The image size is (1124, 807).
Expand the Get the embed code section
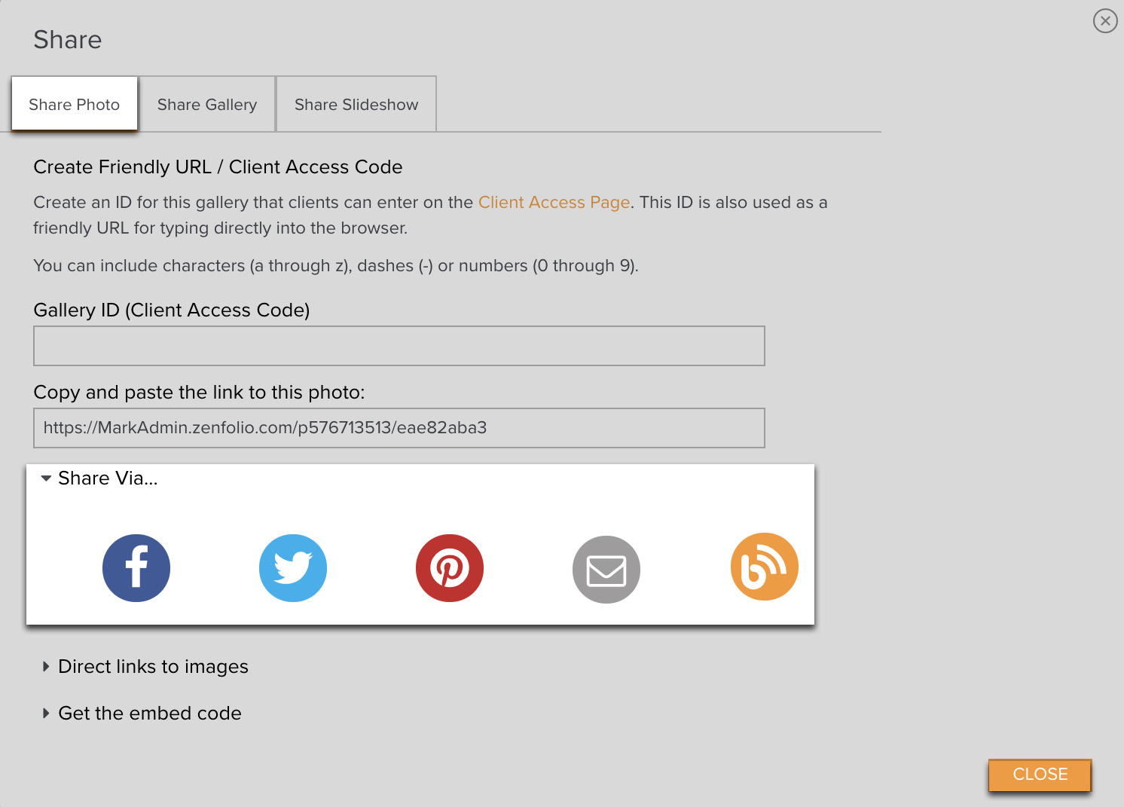tap(149, 713)
